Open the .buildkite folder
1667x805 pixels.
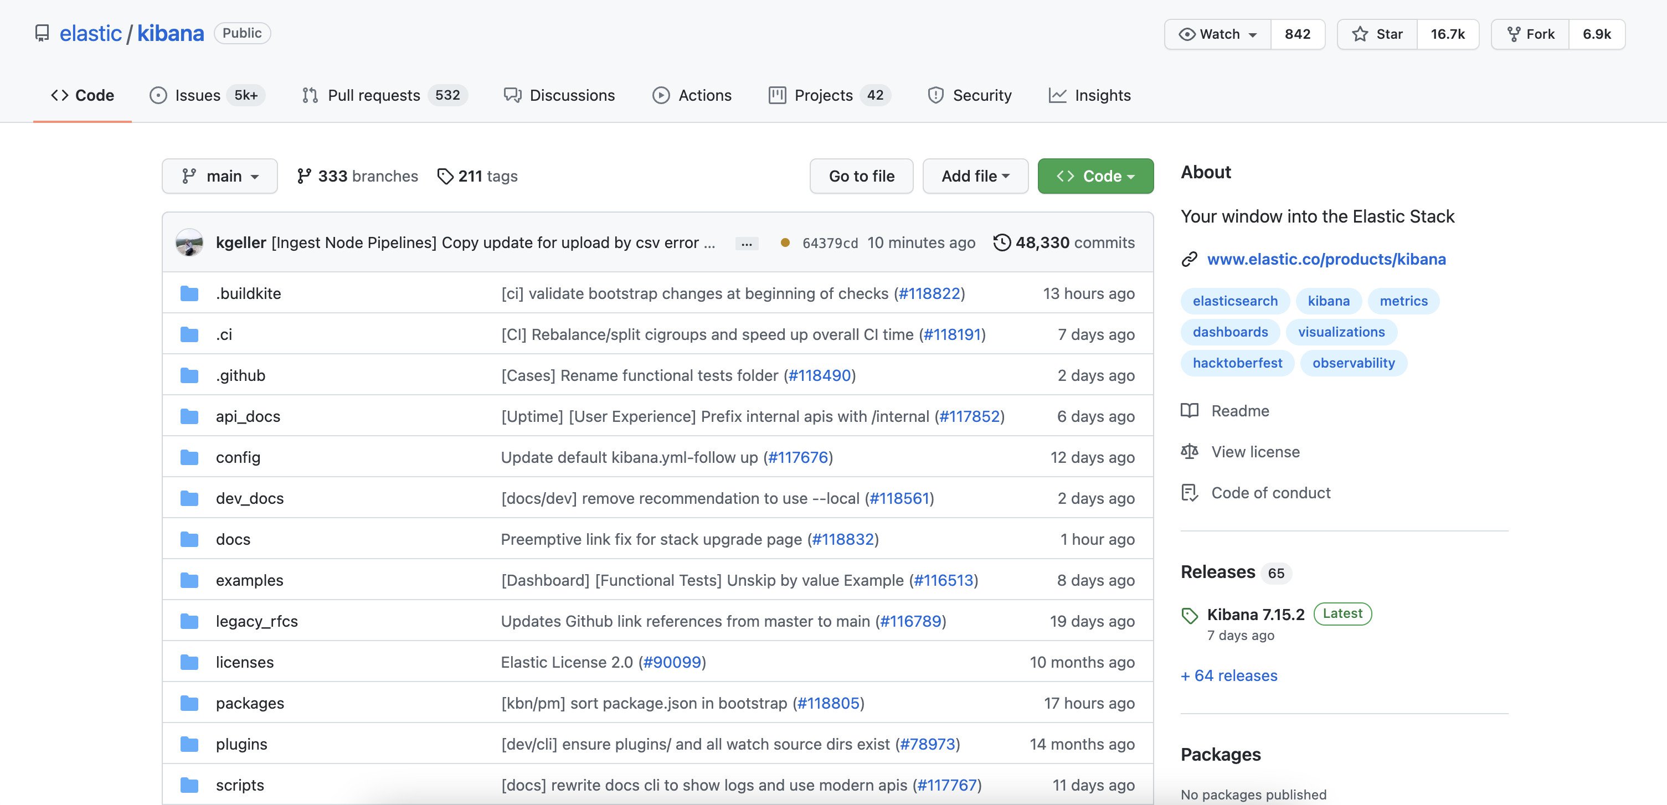point(248,293)
